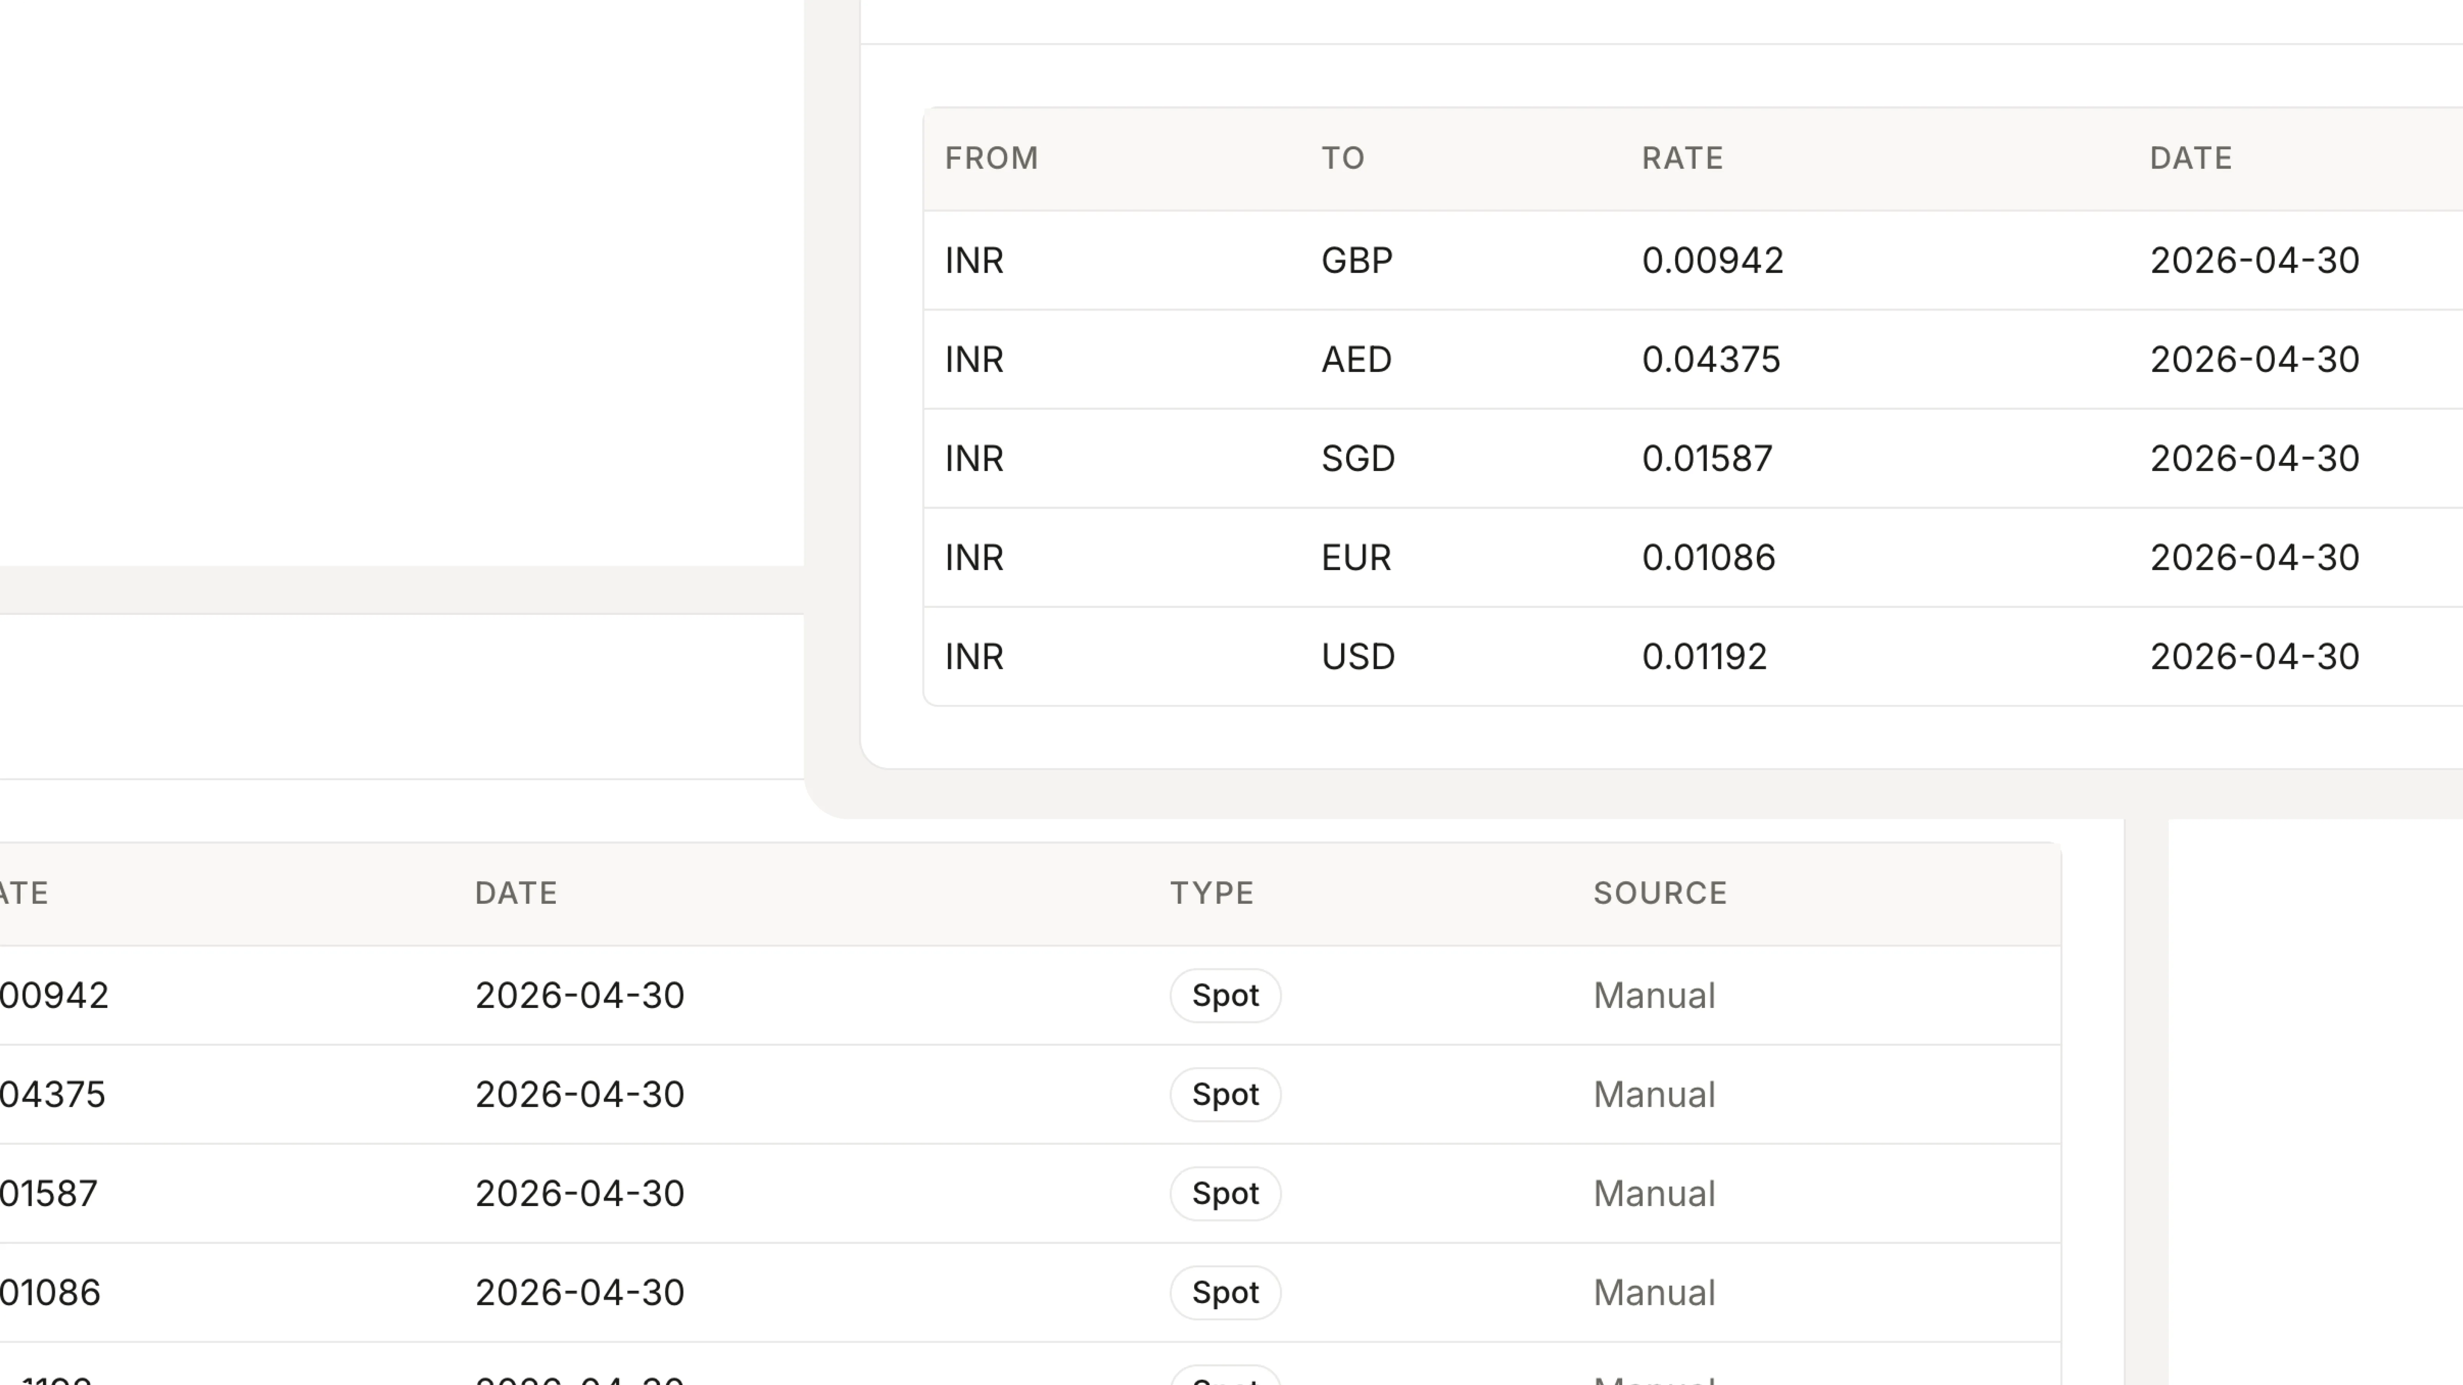Select INR in the USD row

pyautogui.click(x=974, y=657)
